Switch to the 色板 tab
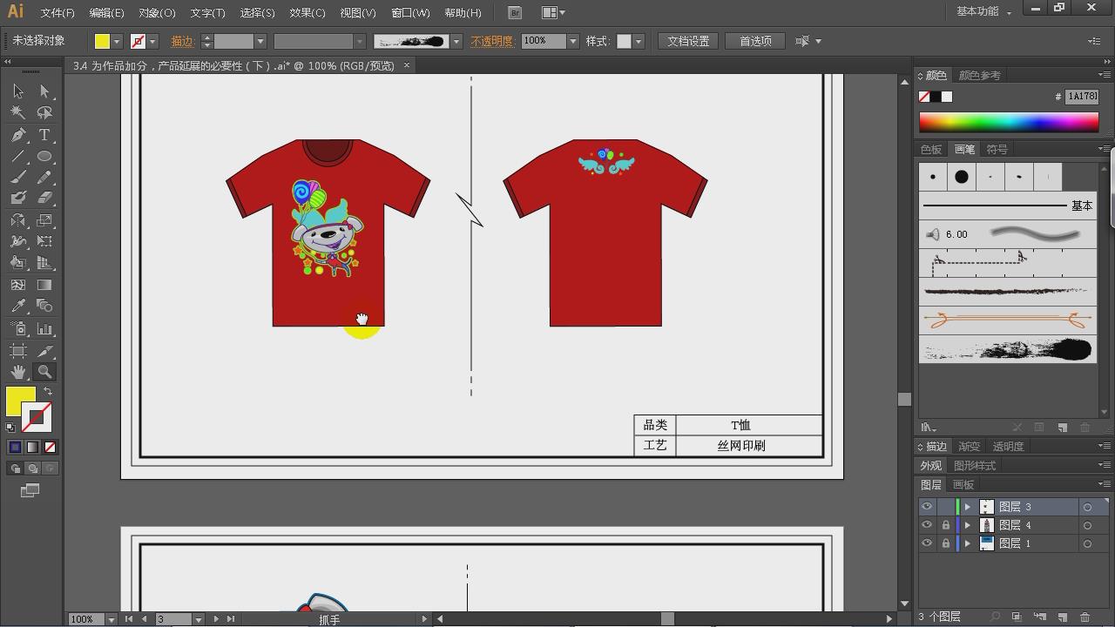This screenshot has width=1115, height=627. point(931,149)
